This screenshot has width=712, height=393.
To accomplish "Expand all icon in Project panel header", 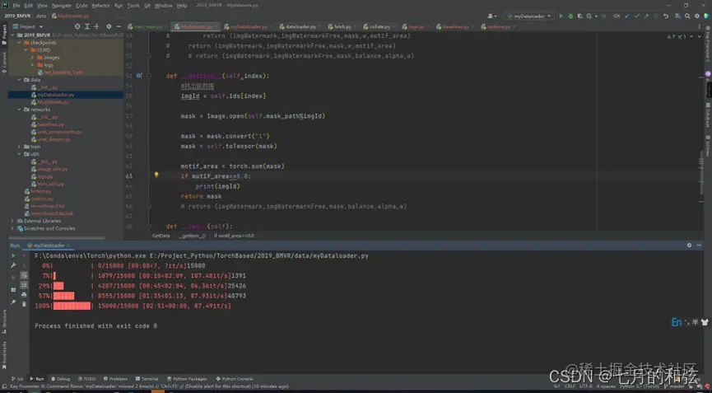I will (x=86, y=26).
